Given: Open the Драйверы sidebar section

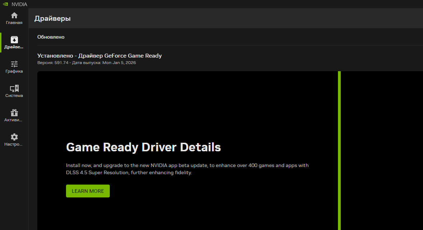Looking at the screenshot, I should [14, 43].
